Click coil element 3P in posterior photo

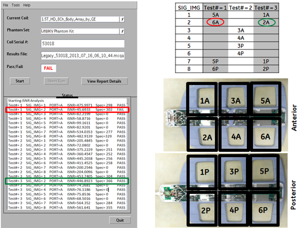(x=235, y=172)
